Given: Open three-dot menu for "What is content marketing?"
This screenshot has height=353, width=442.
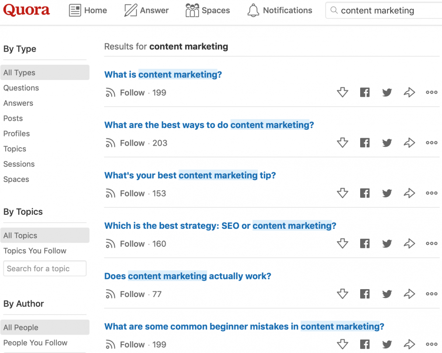Looking at the screenshot, I should [431, 92].
